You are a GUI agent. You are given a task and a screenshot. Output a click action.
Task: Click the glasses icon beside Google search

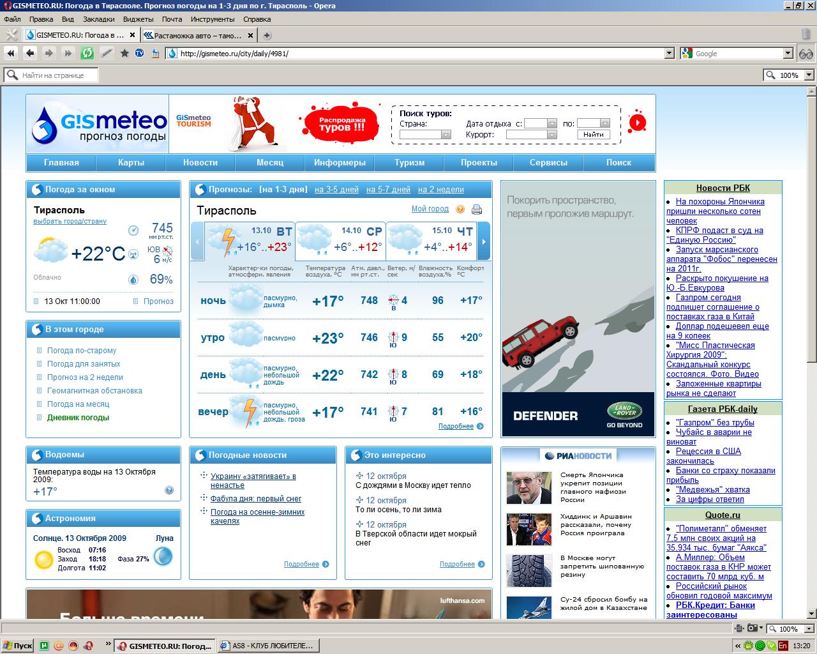(x=806, y=54)
